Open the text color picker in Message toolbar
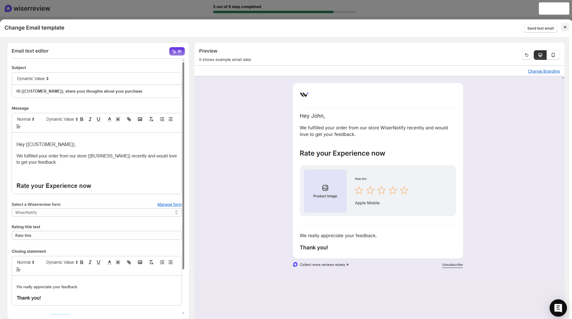This screenshot has width=572, height=319. point(109,119)
